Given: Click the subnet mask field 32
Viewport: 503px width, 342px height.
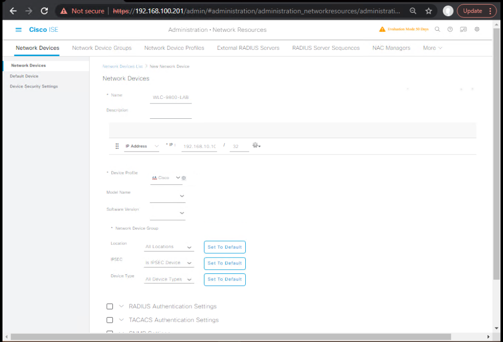Looking at the screenshot, I should (239, 147).
